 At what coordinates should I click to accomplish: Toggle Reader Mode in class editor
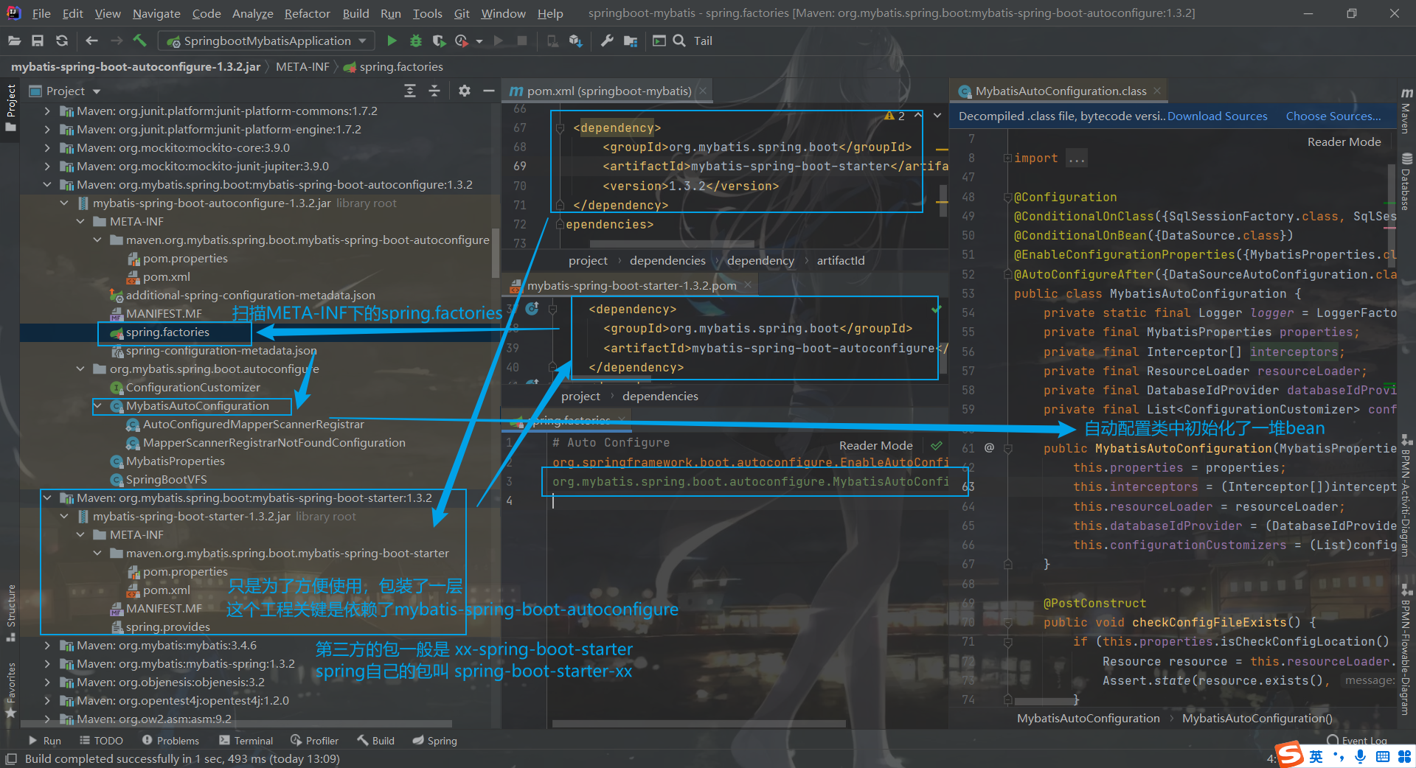click(x=1344, y=142)
